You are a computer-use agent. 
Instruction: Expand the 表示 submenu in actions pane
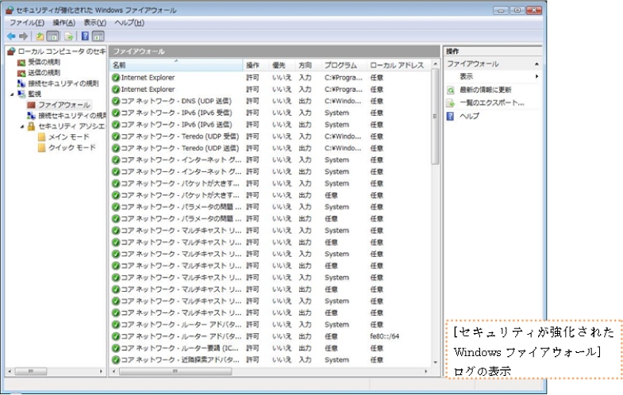pyautogui.click(x=536, y=76)
